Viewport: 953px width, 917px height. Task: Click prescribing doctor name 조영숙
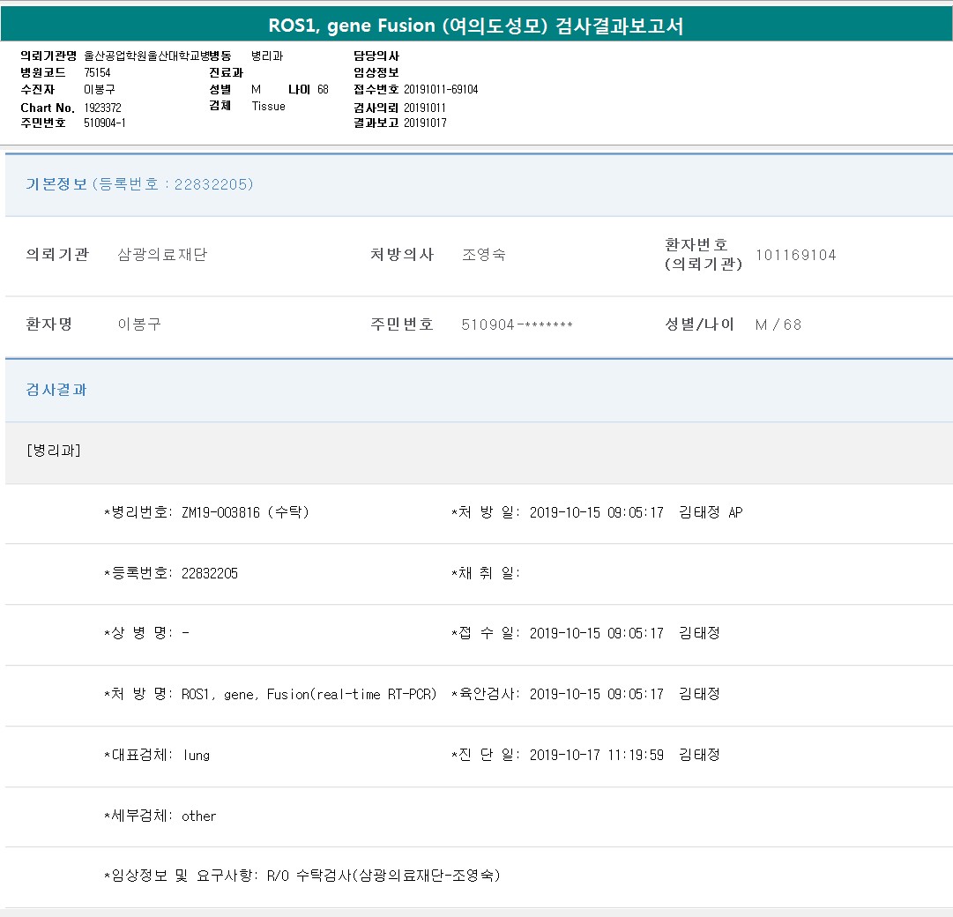click(x=483, y=255)
